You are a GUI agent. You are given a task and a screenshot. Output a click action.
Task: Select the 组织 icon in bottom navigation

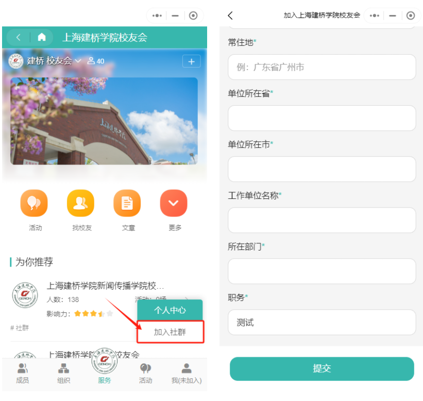63,369
